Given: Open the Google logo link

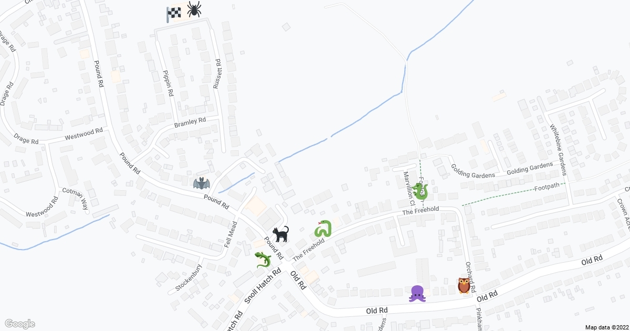Looking at the screenshot, I should pos(19,324).
